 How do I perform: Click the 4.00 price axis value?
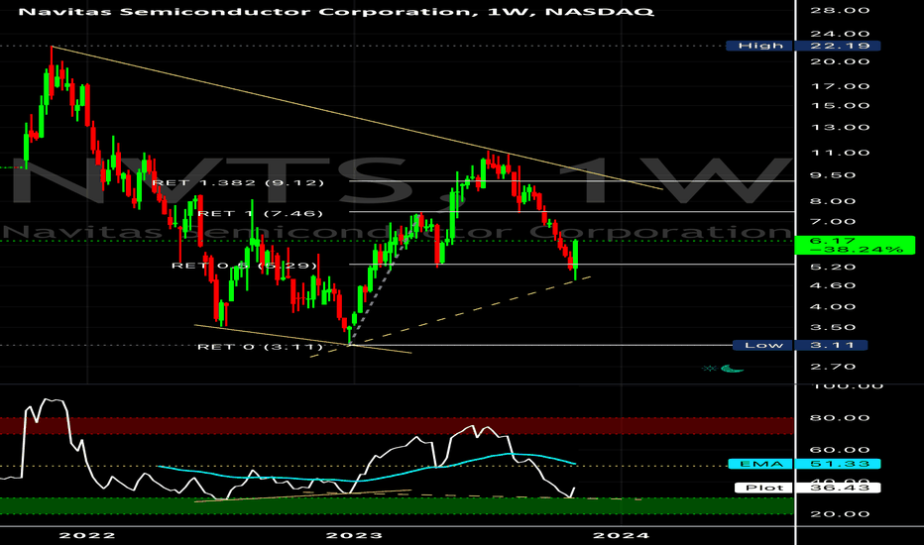click(833, 306)
